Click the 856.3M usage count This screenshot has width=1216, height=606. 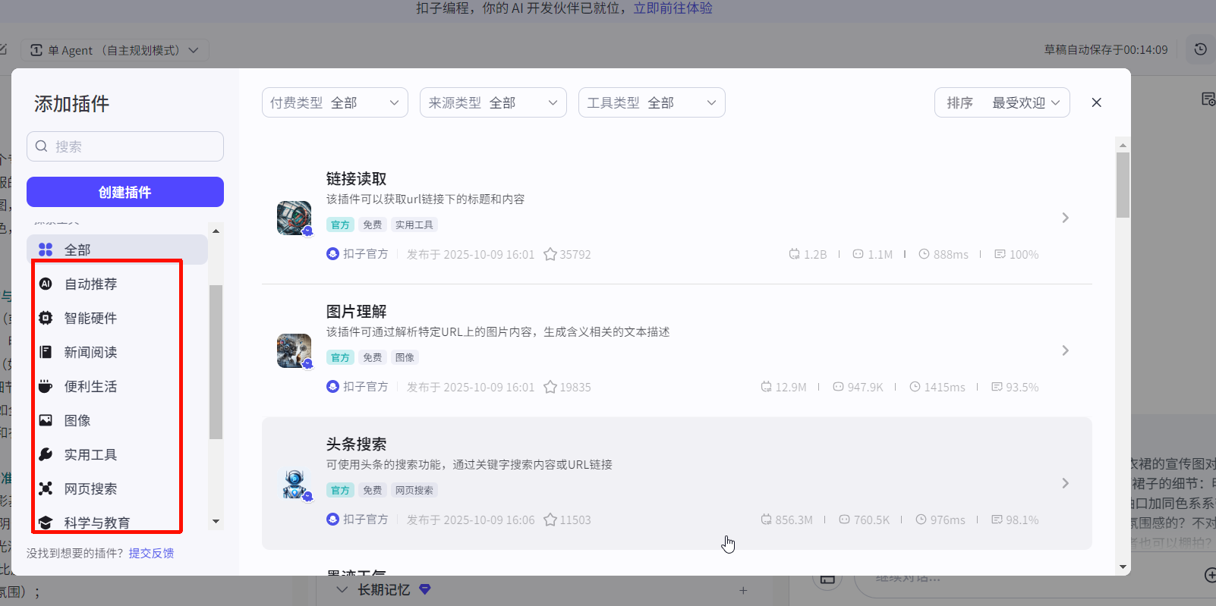click(794, 520)
